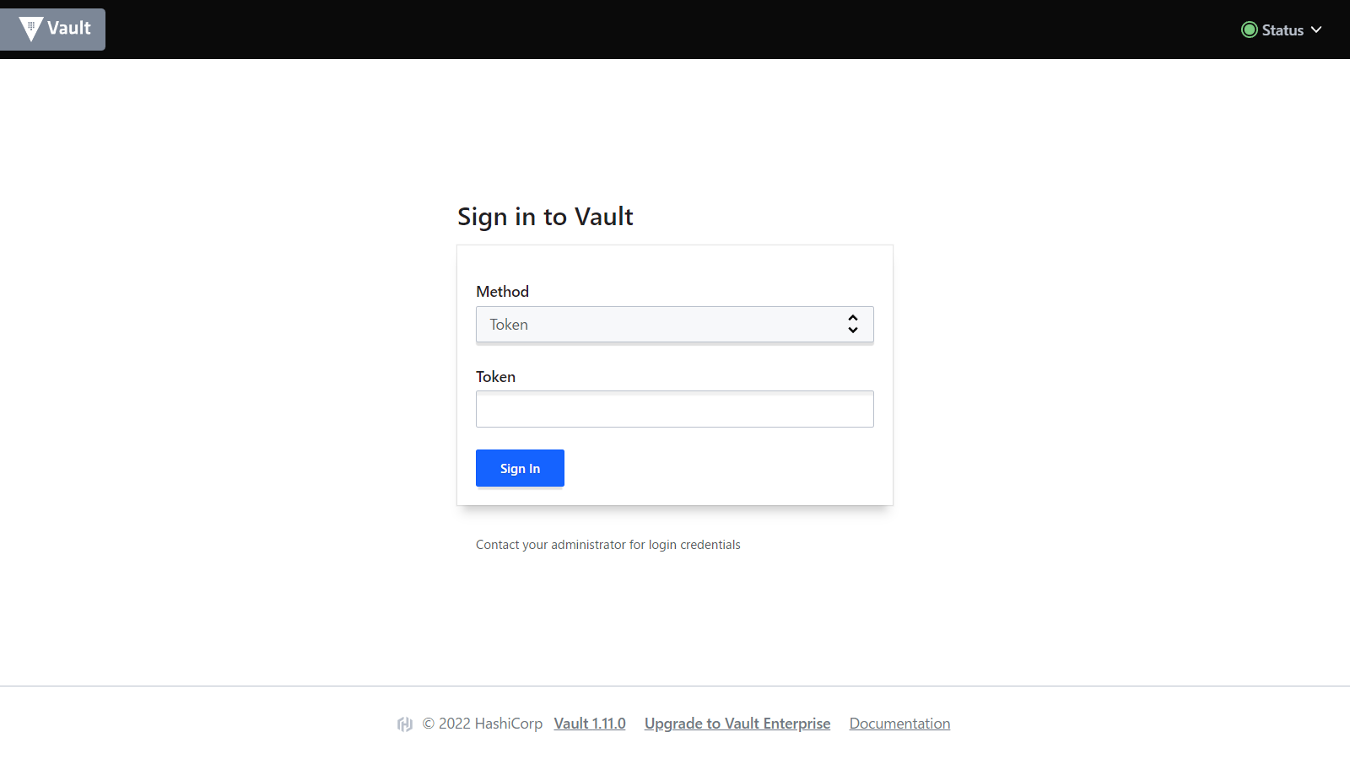Click the HashiCorp logo in footer
Image resolution: width=1350 pixels, height=759 pixels.
click(405, 724)
